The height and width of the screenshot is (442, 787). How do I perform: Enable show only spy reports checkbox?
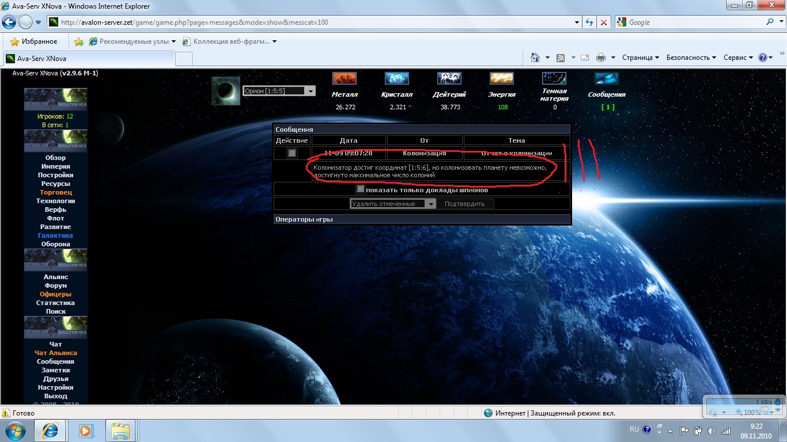361,189
